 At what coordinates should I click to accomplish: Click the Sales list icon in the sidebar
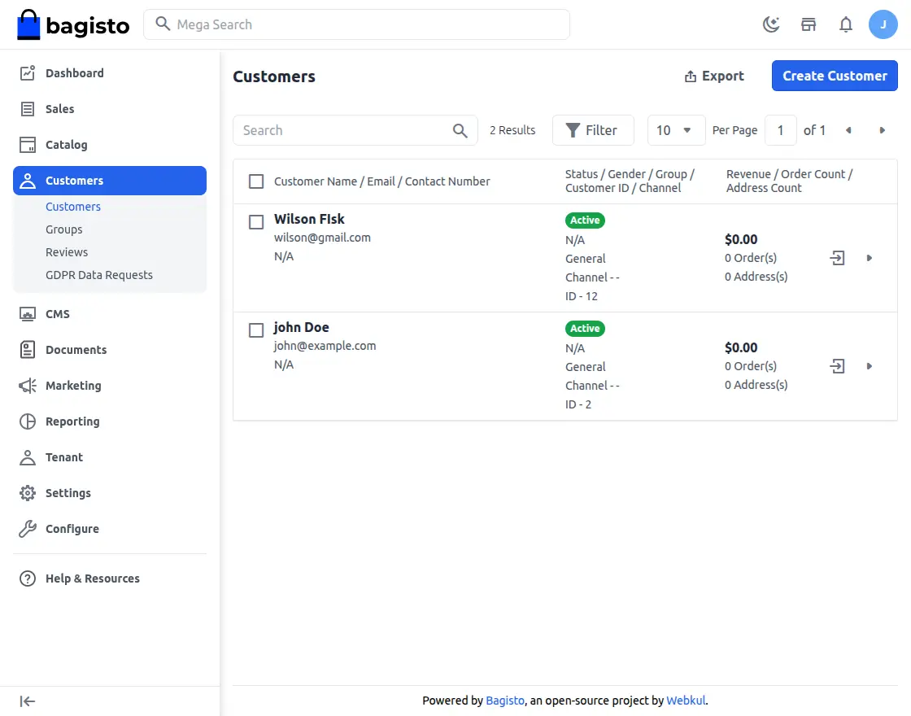click(28, 109)
